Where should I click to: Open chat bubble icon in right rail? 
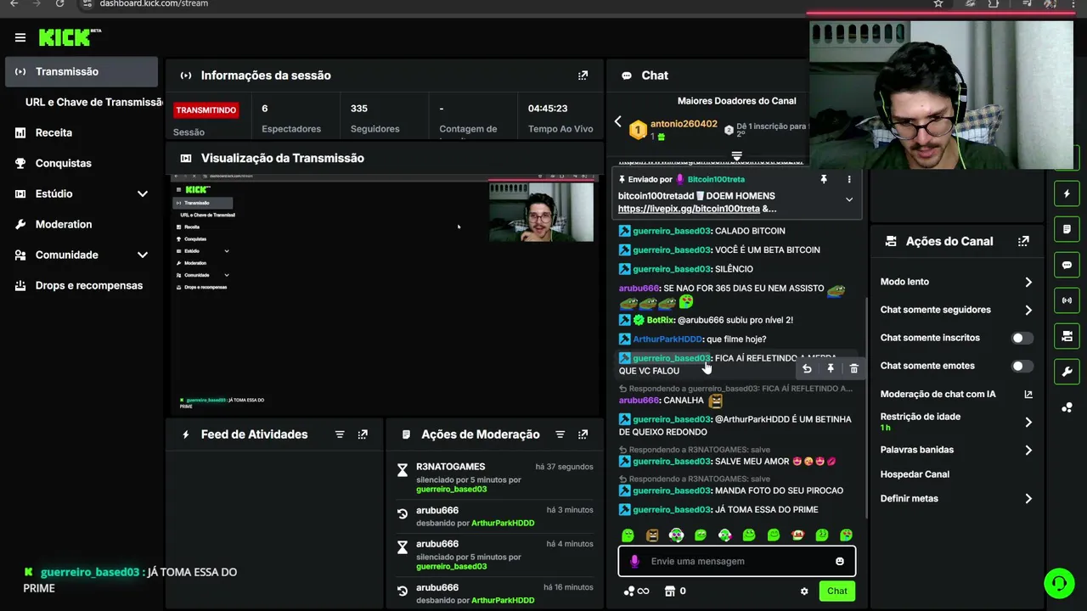point(1067,265)
